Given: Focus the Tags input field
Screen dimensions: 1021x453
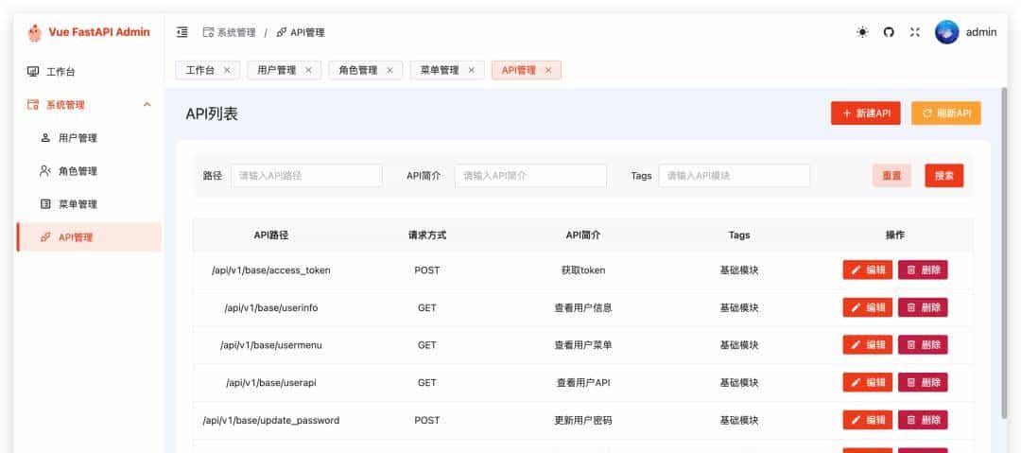Looking at the screenshot, I should [734, 175].
